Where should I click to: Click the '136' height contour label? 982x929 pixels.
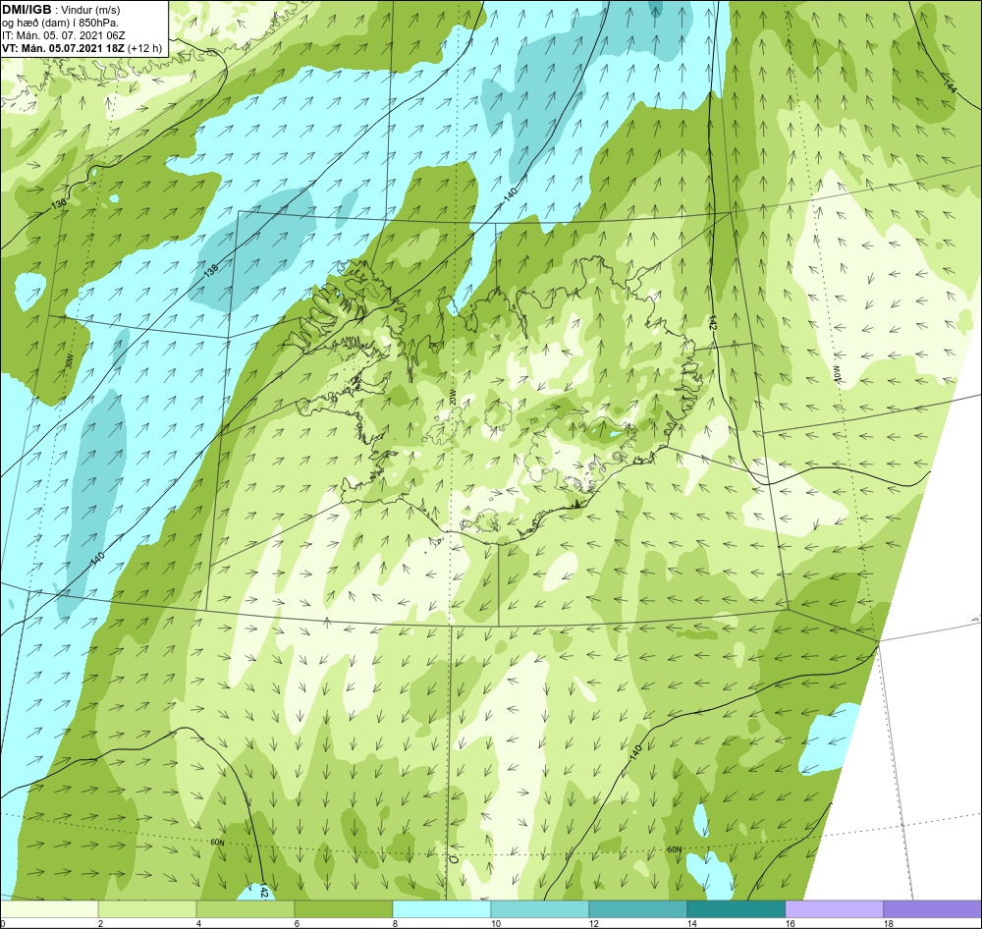[x=59, y=204]
